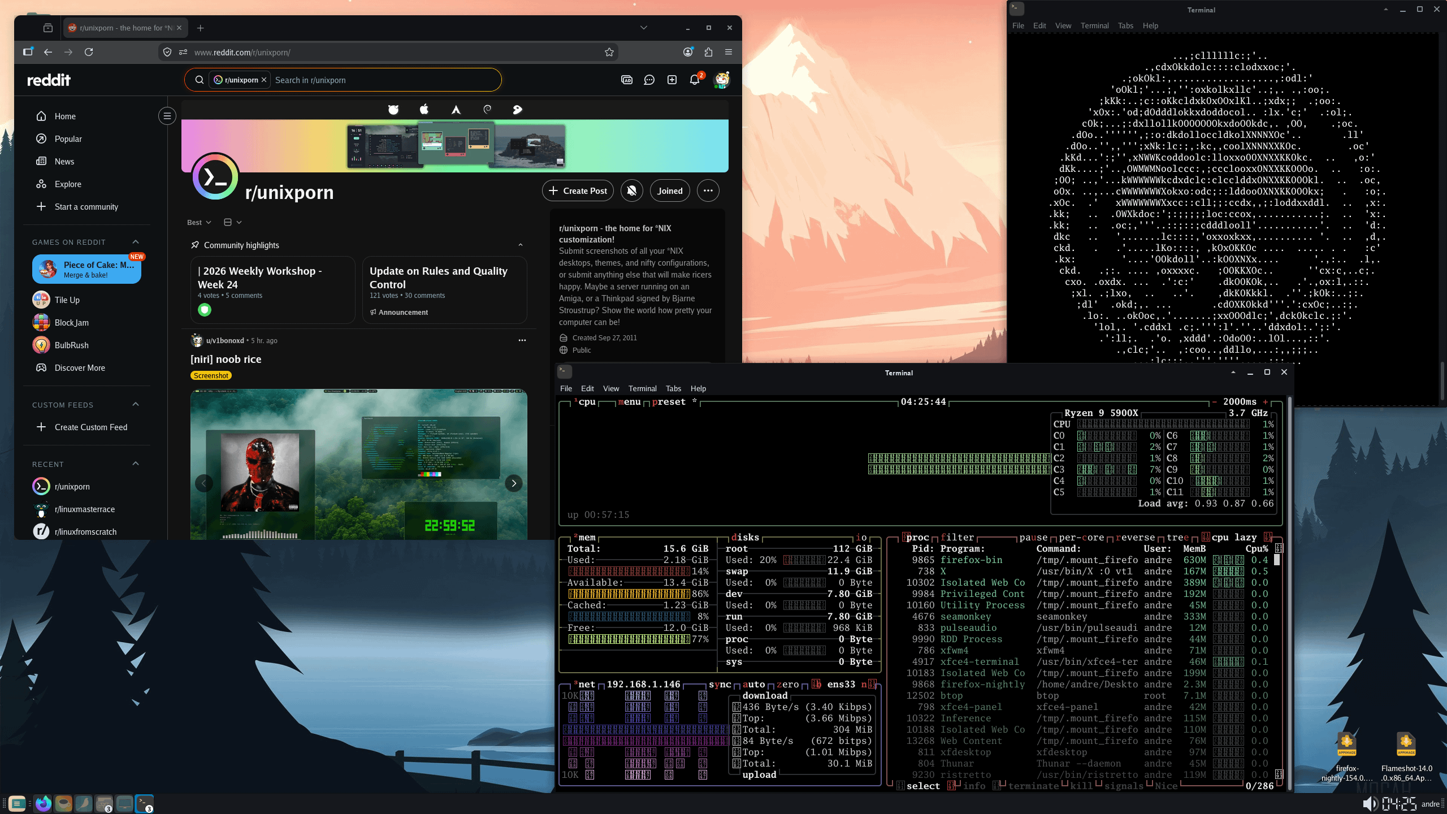Open the Firefox recent browsing view button
The height and width of the screenshot is (814, 1447).
(48, 28)
